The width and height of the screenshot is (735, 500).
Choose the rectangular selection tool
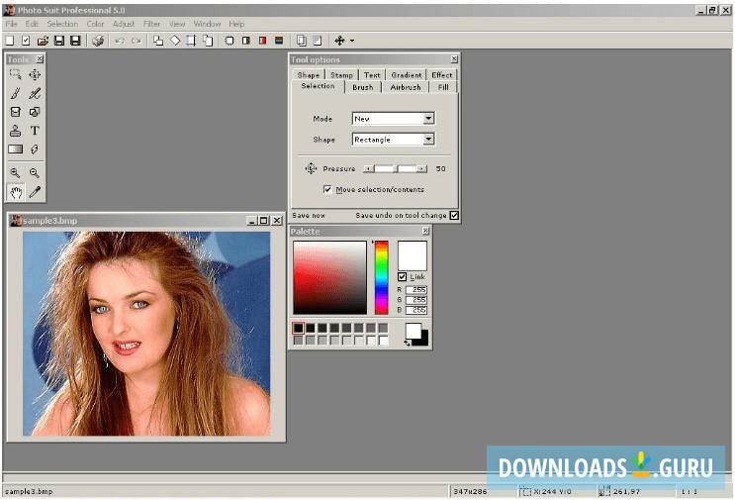(15, 74)
